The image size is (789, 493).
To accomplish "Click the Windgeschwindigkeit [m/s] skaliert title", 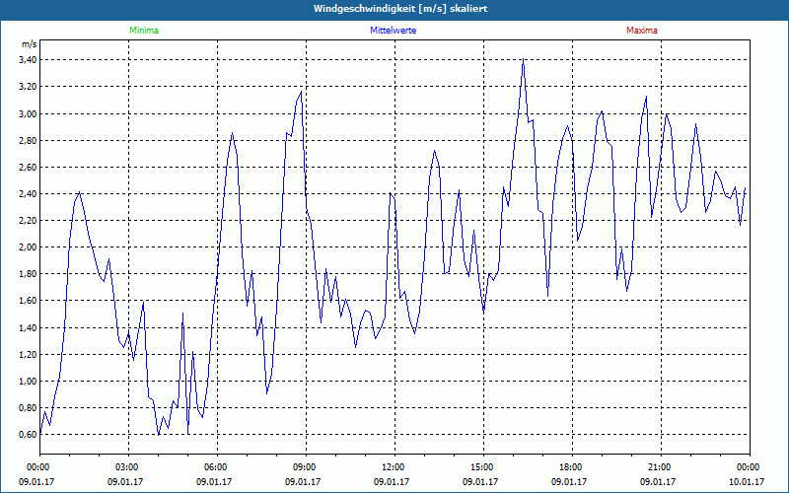I will click(400, 9).
